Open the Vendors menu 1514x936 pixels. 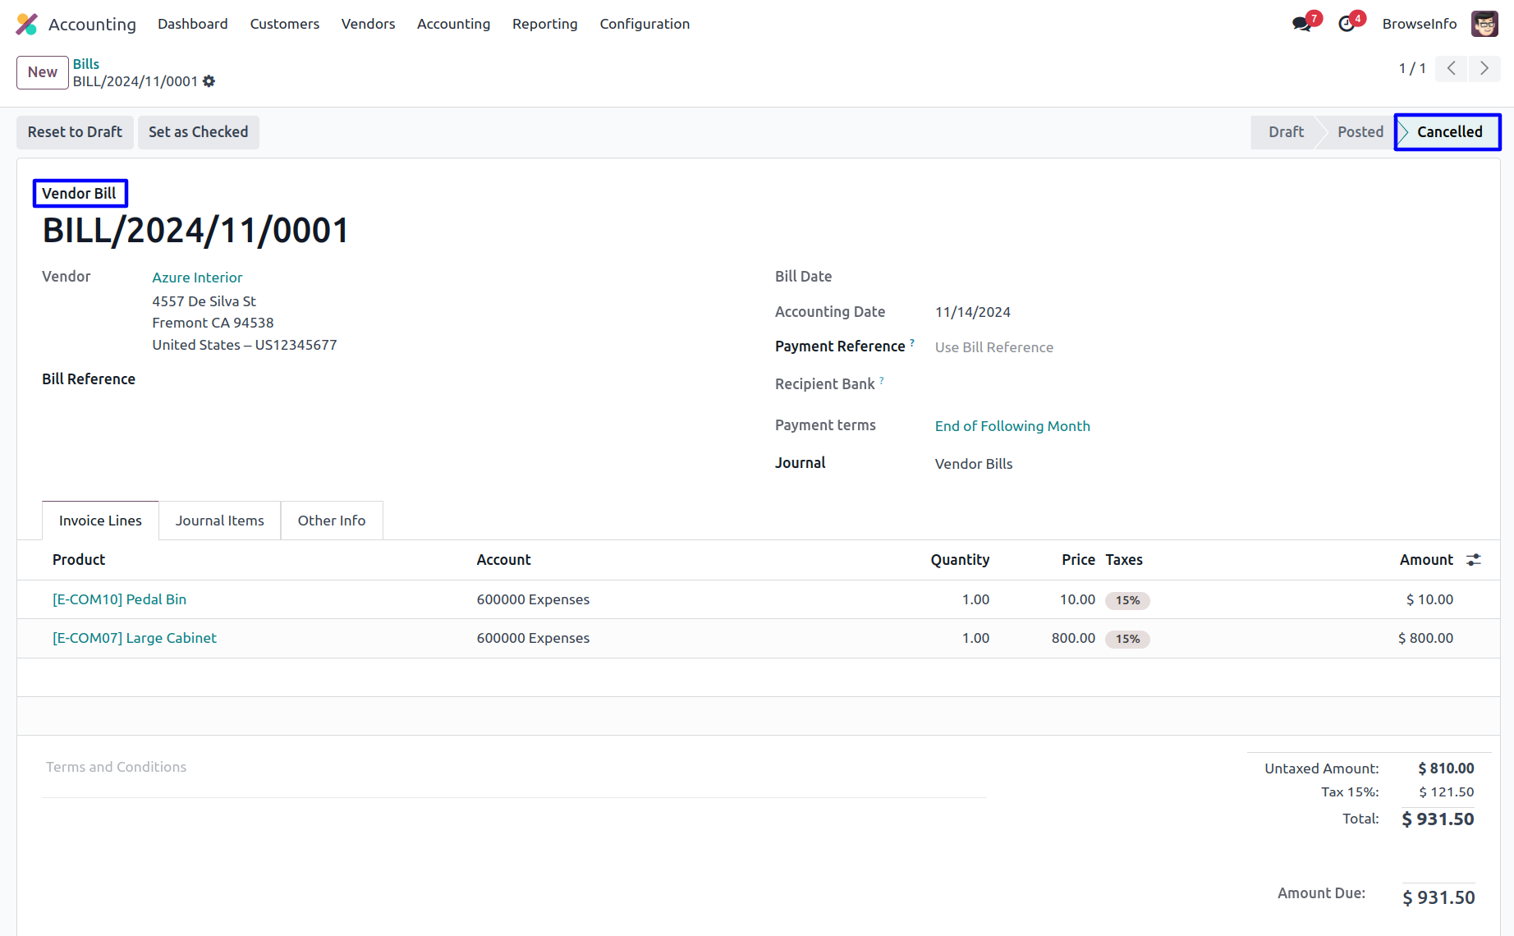coord(368,24)
